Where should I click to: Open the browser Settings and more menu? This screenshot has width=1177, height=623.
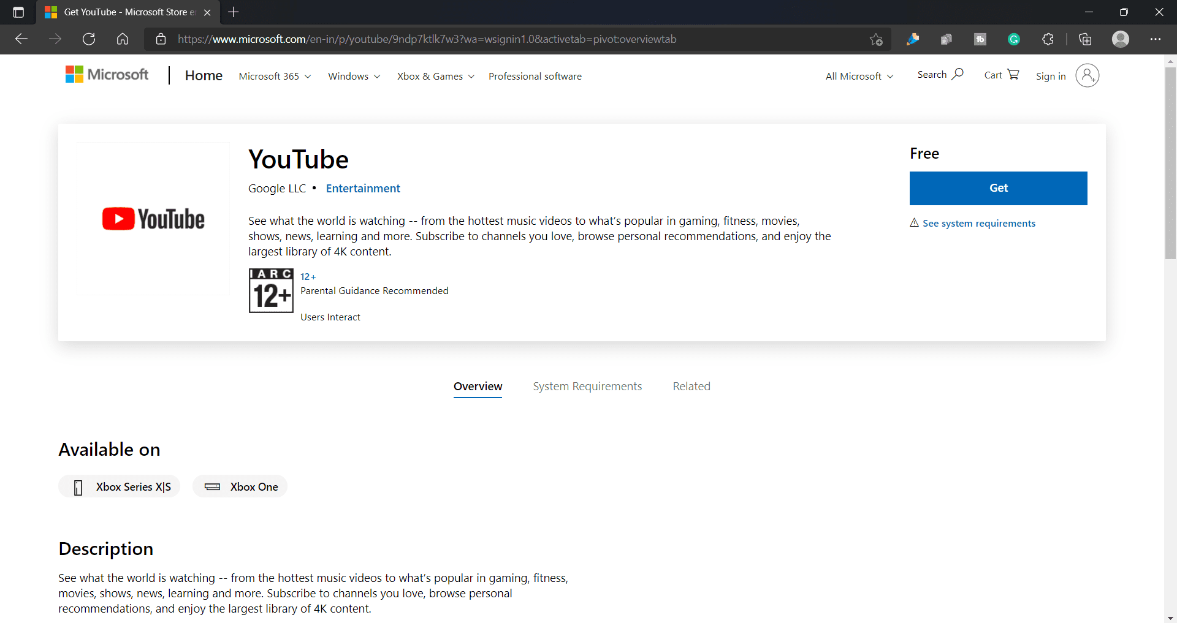pyautogui.click(x=1156, y=39)
